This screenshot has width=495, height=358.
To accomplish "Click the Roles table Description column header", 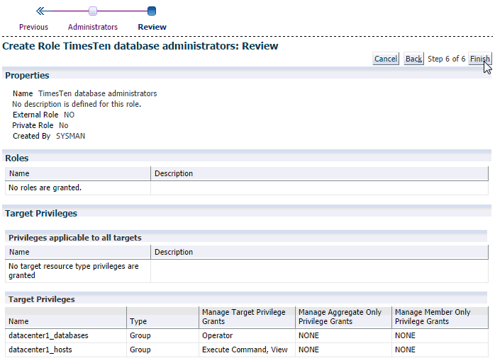I will click(x=173, y=173).
